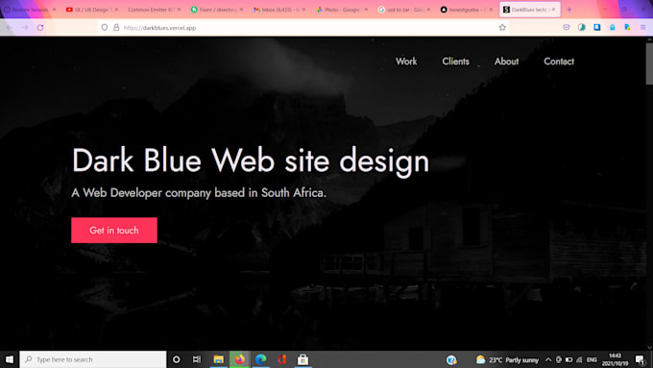The height and width of the screenshot is (368, 653).
Task: Open the taskbar clock and date
Action: point(616,359)
